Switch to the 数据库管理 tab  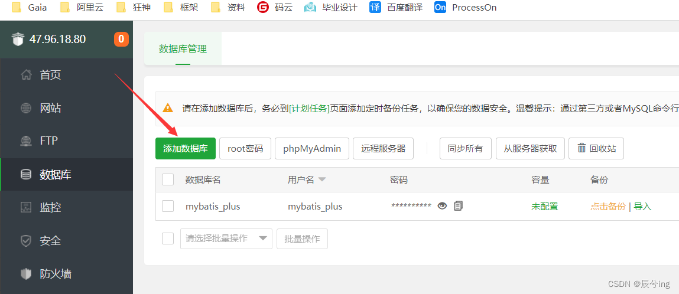[183, 49]
